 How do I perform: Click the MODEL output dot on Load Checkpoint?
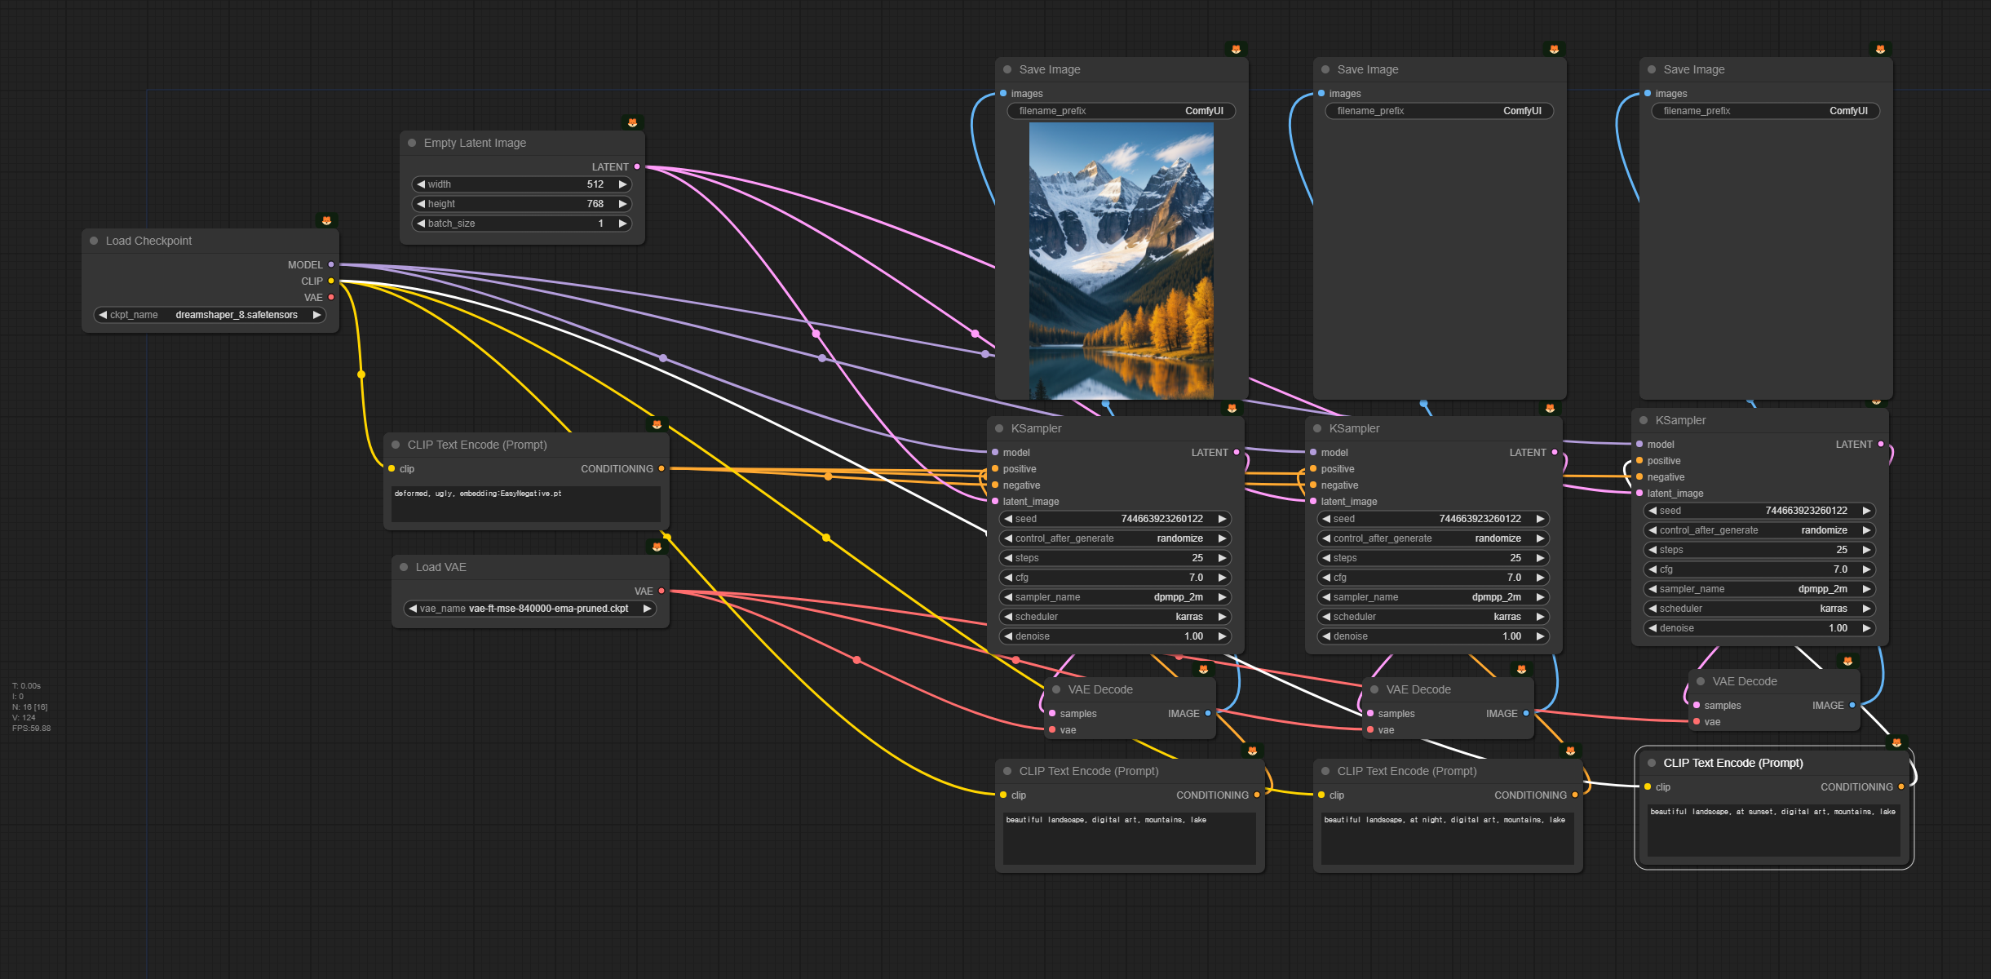331,264
